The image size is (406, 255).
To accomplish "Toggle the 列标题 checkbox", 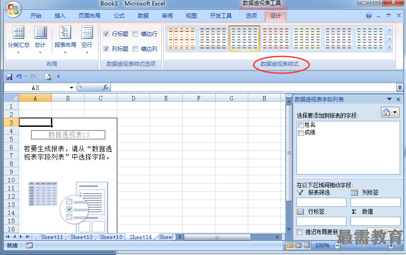I will point(106,49).
